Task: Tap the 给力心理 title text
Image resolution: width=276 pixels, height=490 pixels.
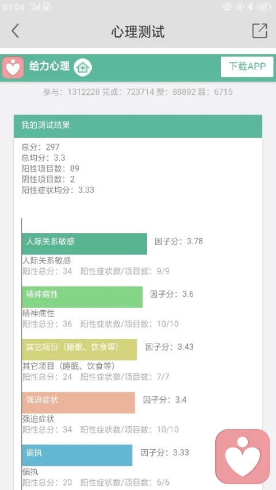Action: 49,66
